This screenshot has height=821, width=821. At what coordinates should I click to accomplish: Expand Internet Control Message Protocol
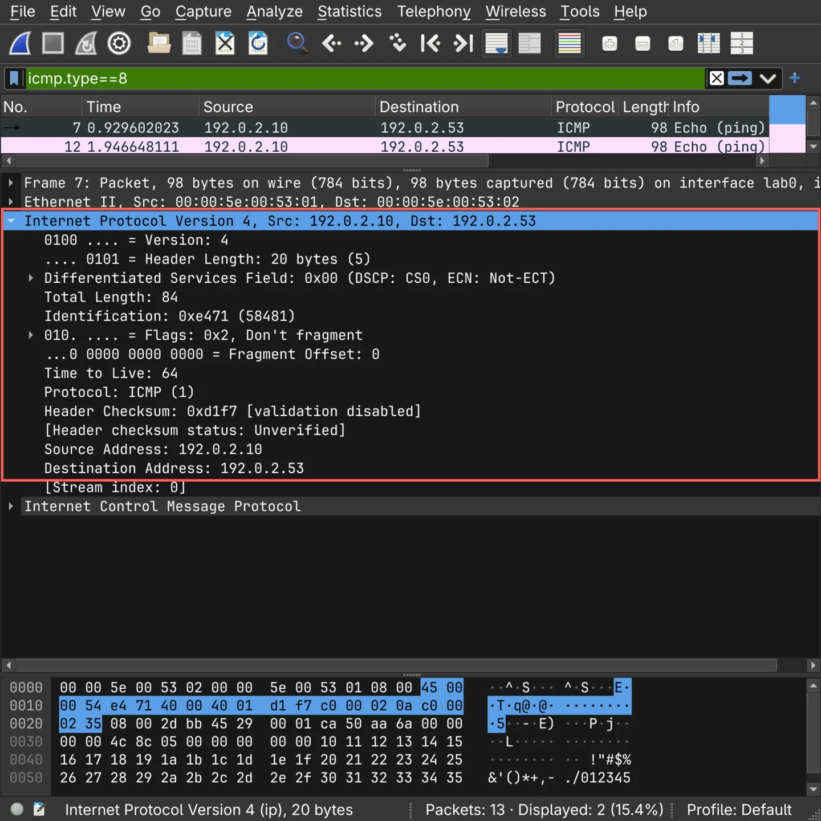[x=11, y=506]
